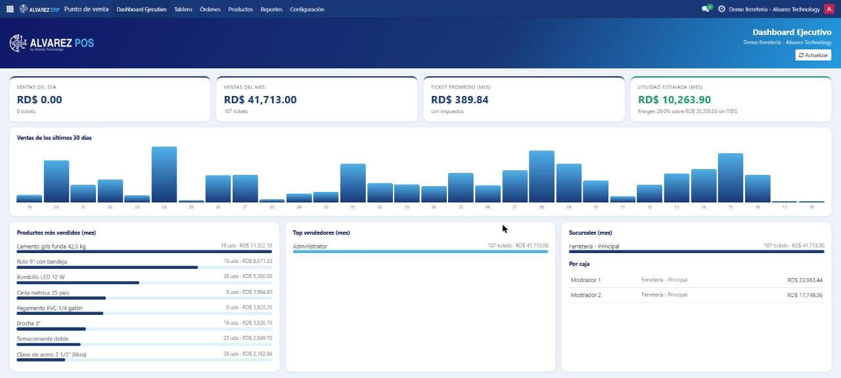841x378 pixels.
Task: Click 'Ventas de los últimos 30 días' heading
Action: pos(55,138)
